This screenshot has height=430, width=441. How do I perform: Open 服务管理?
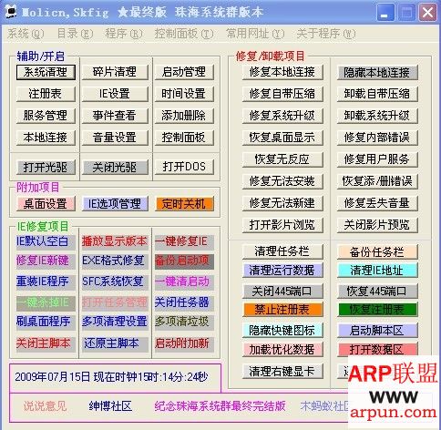click(46, 116)
